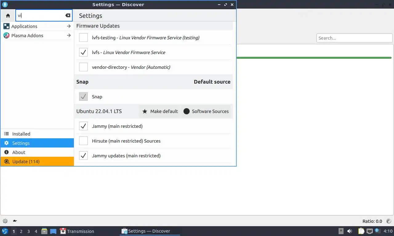Click the Settings gear icon in sidebar

[x=6, y=143]
